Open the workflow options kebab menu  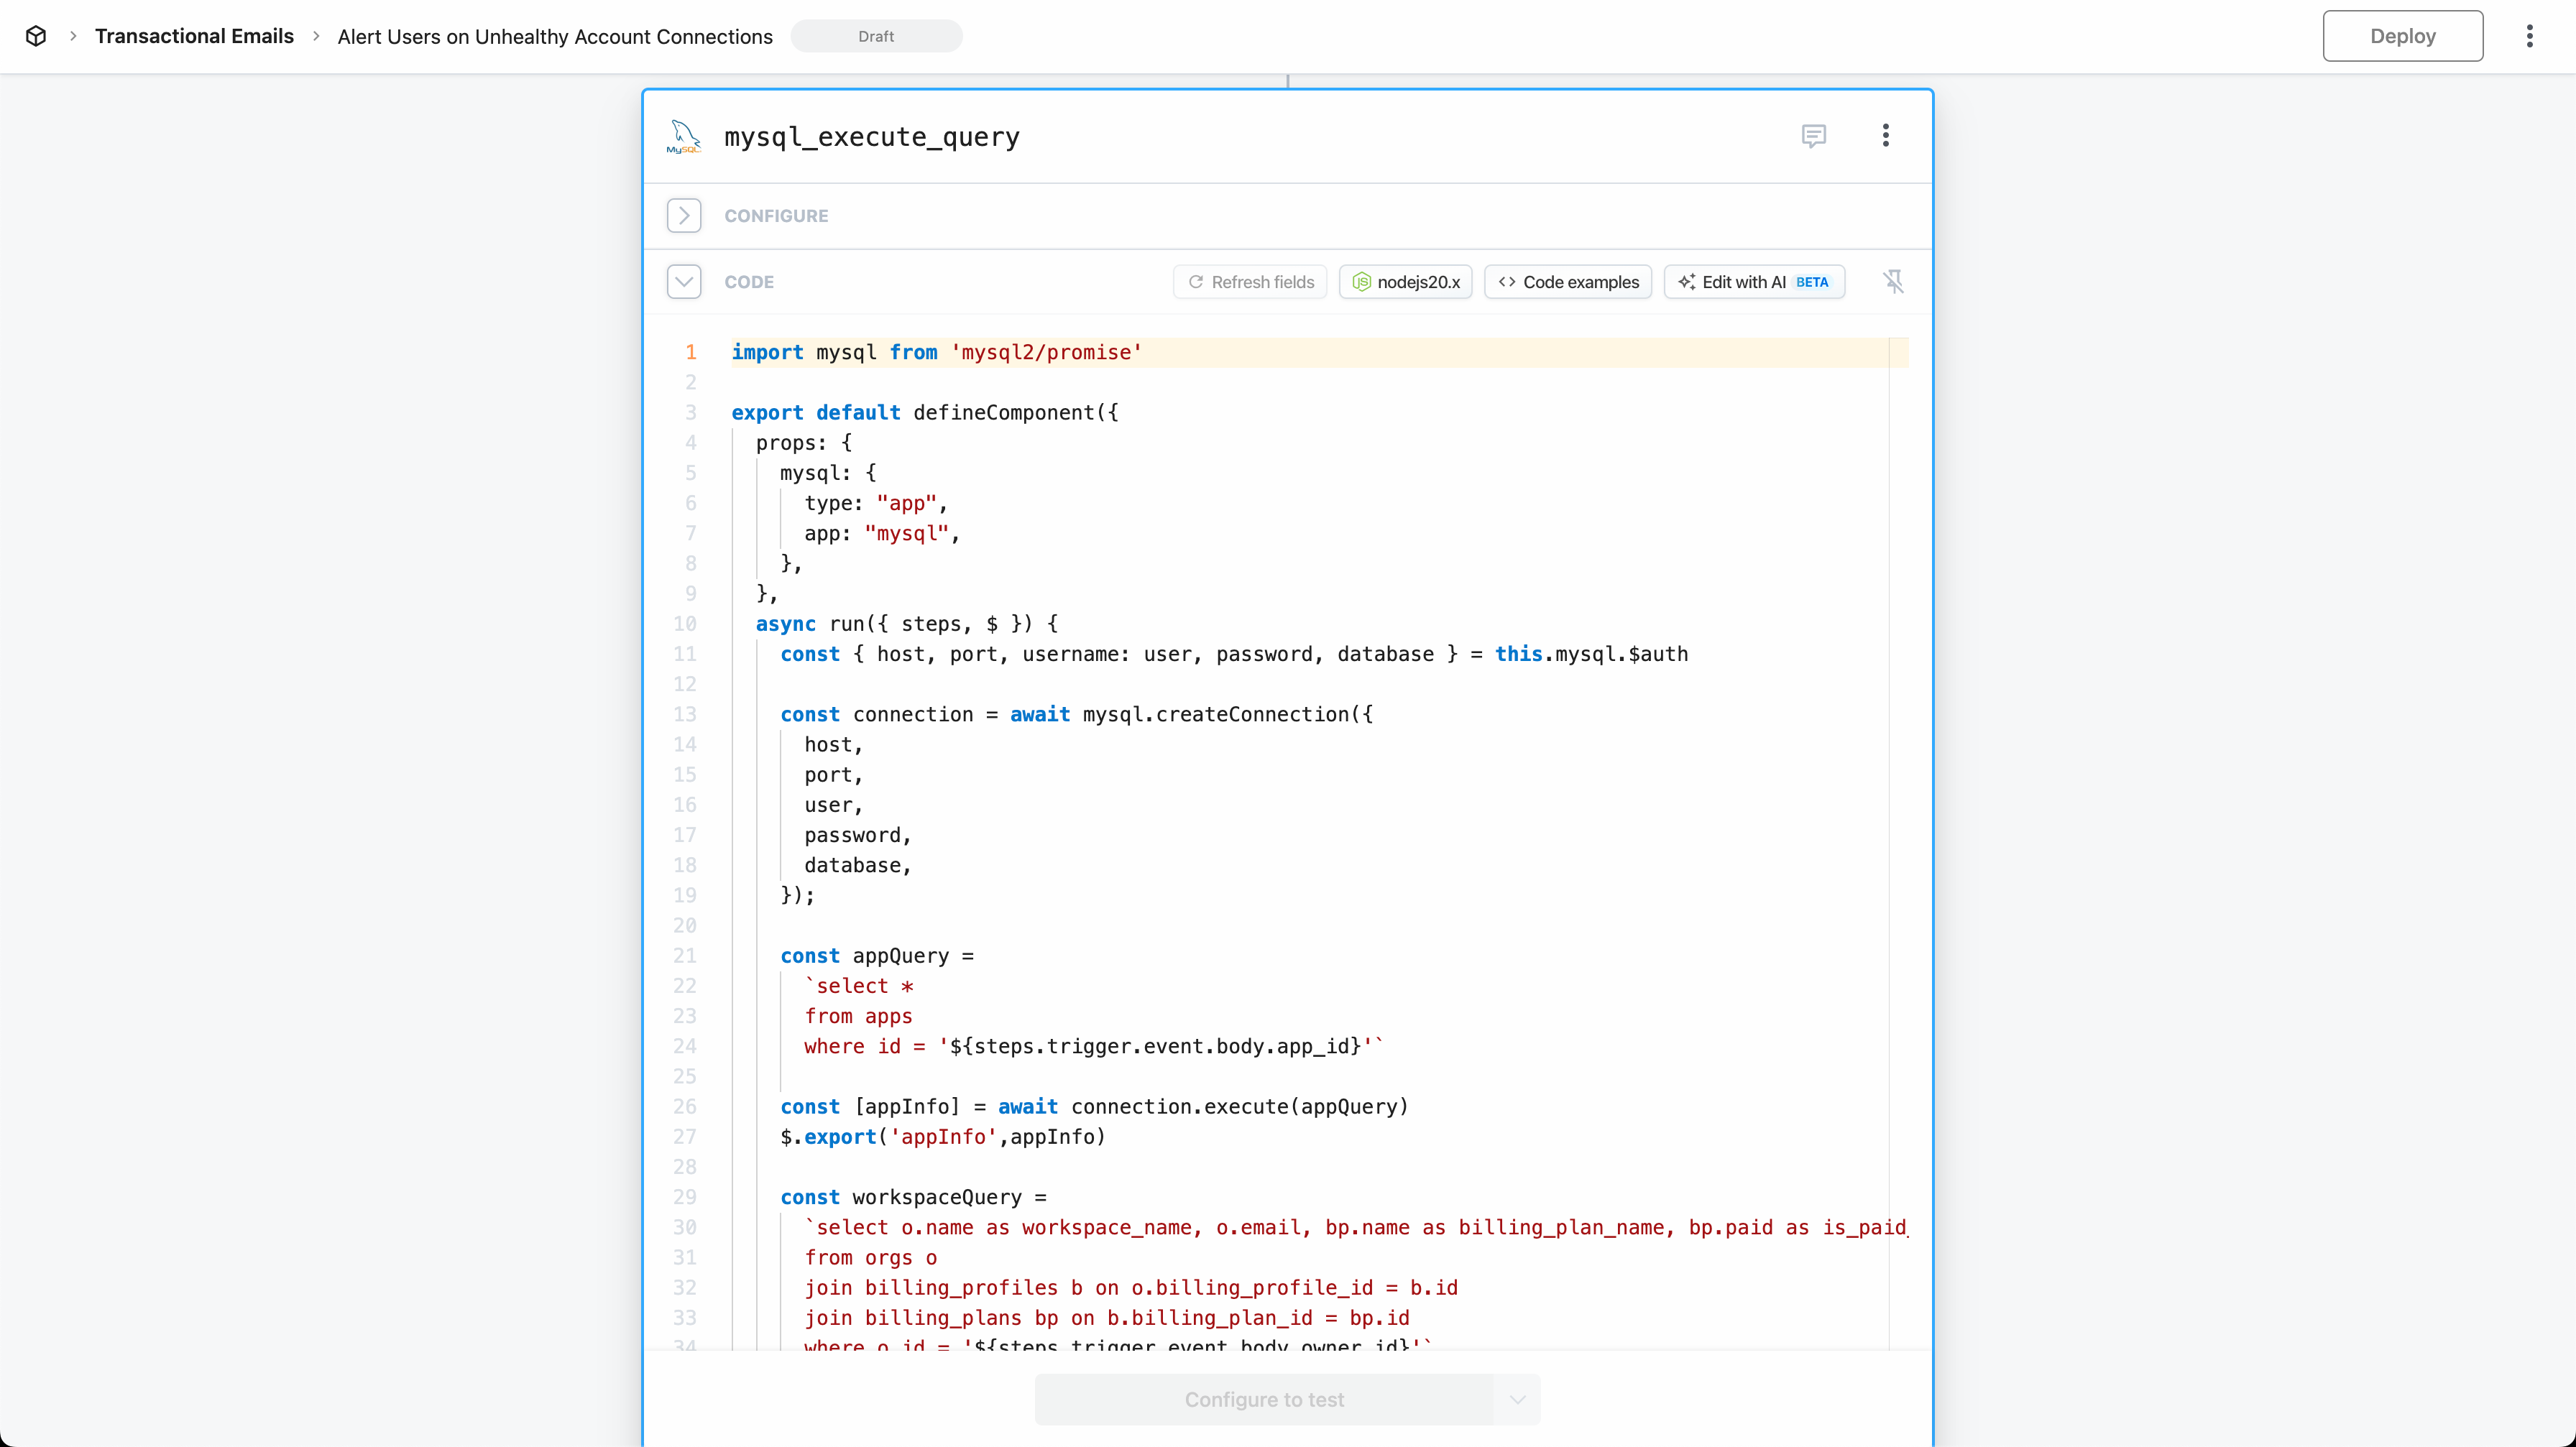pyautogui.click(x=2529, y=36)
